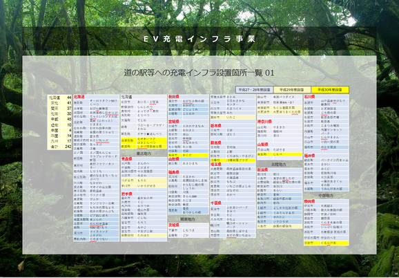Click the '静岡県' prefecture header

coord(310,201)
